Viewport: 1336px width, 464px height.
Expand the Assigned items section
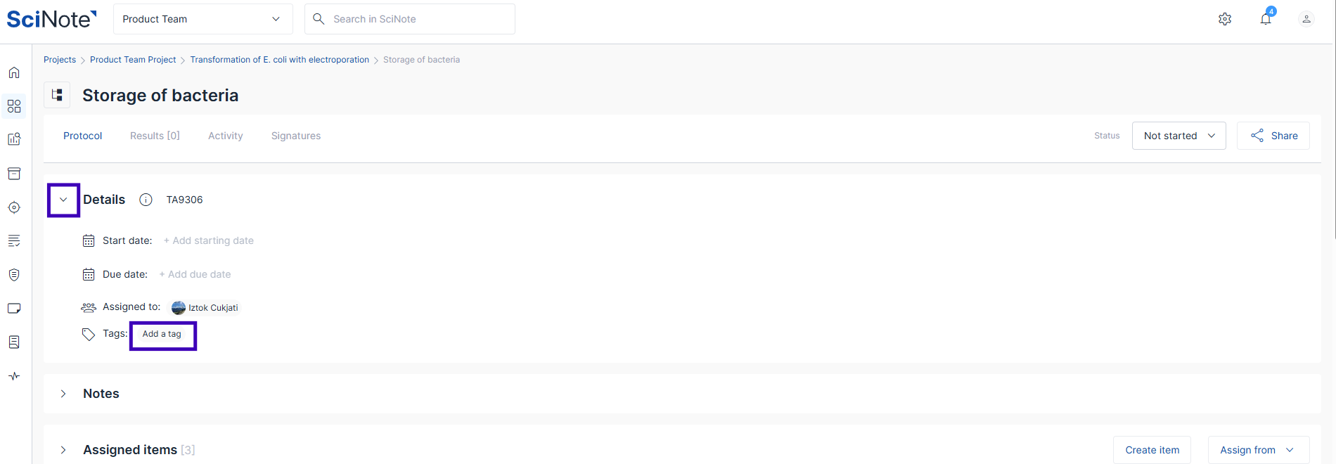(x=63, y=450)
